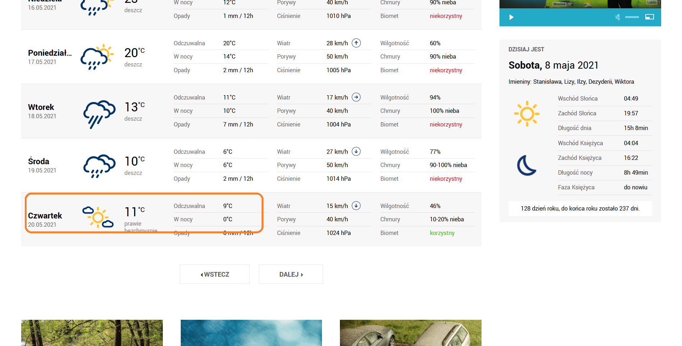
Task: Click the Wednesday wind direction arrow
Action: 356,152
